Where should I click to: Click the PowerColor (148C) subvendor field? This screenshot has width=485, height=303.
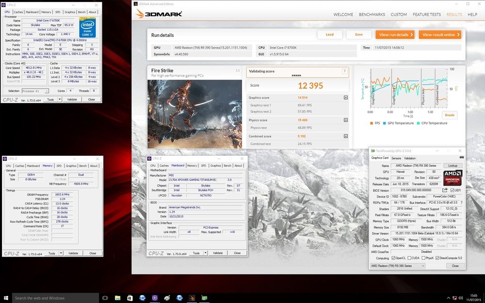[444, 196]
